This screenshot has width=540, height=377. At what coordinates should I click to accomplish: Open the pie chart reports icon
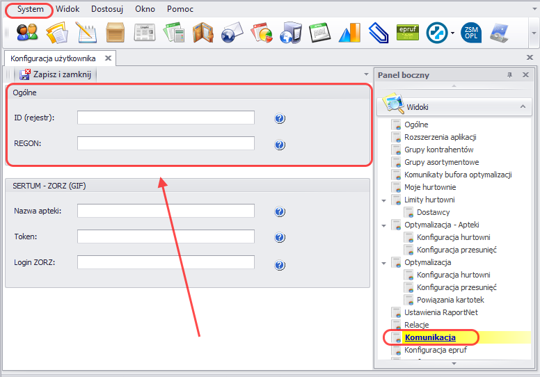(x=262, y=33)
